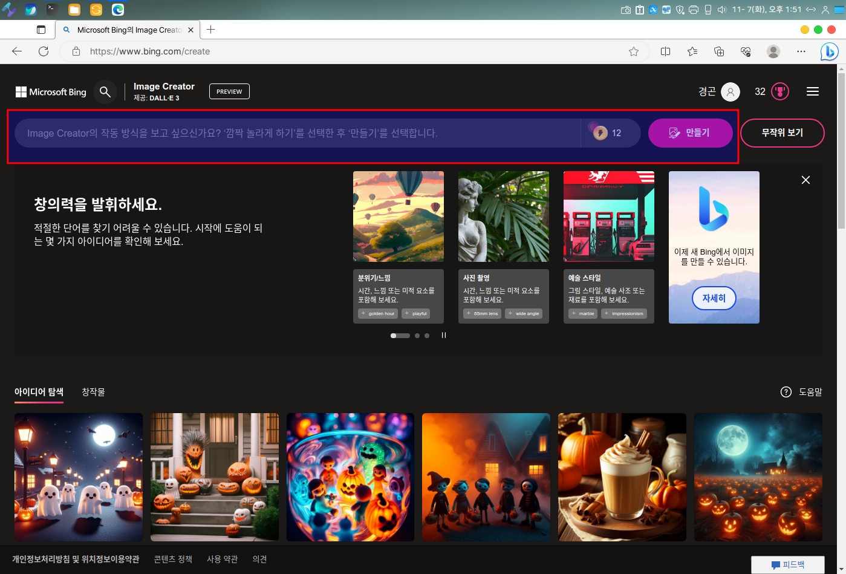846x574 pixels.
Task: Switch to the 창작물 tab
Action: click(x=93, y=392)
